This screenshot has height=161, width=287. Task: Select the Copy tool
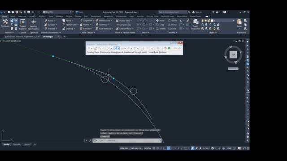(x=160, y=25)
